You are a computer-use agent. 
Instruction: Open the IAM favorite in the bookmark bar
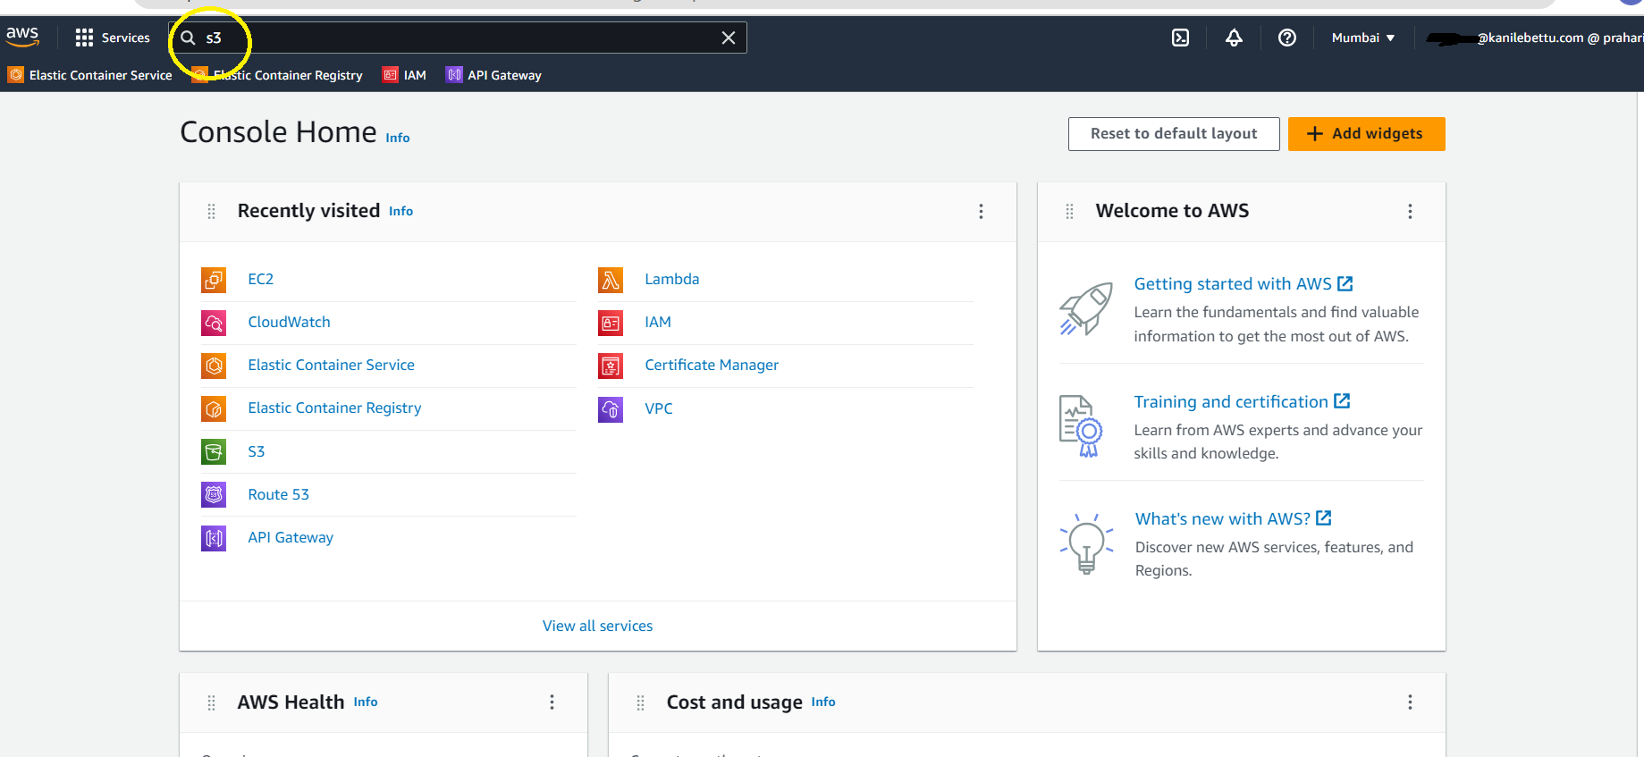click(404, 75)
